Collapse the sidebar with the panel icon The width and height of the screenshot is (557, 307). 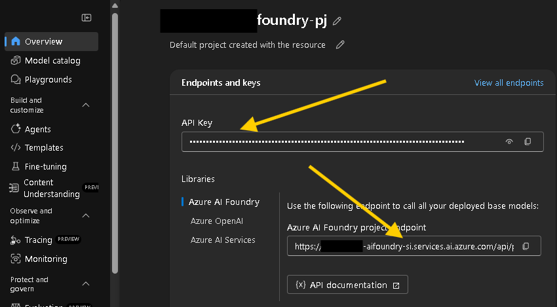click(x=86, y=18)
